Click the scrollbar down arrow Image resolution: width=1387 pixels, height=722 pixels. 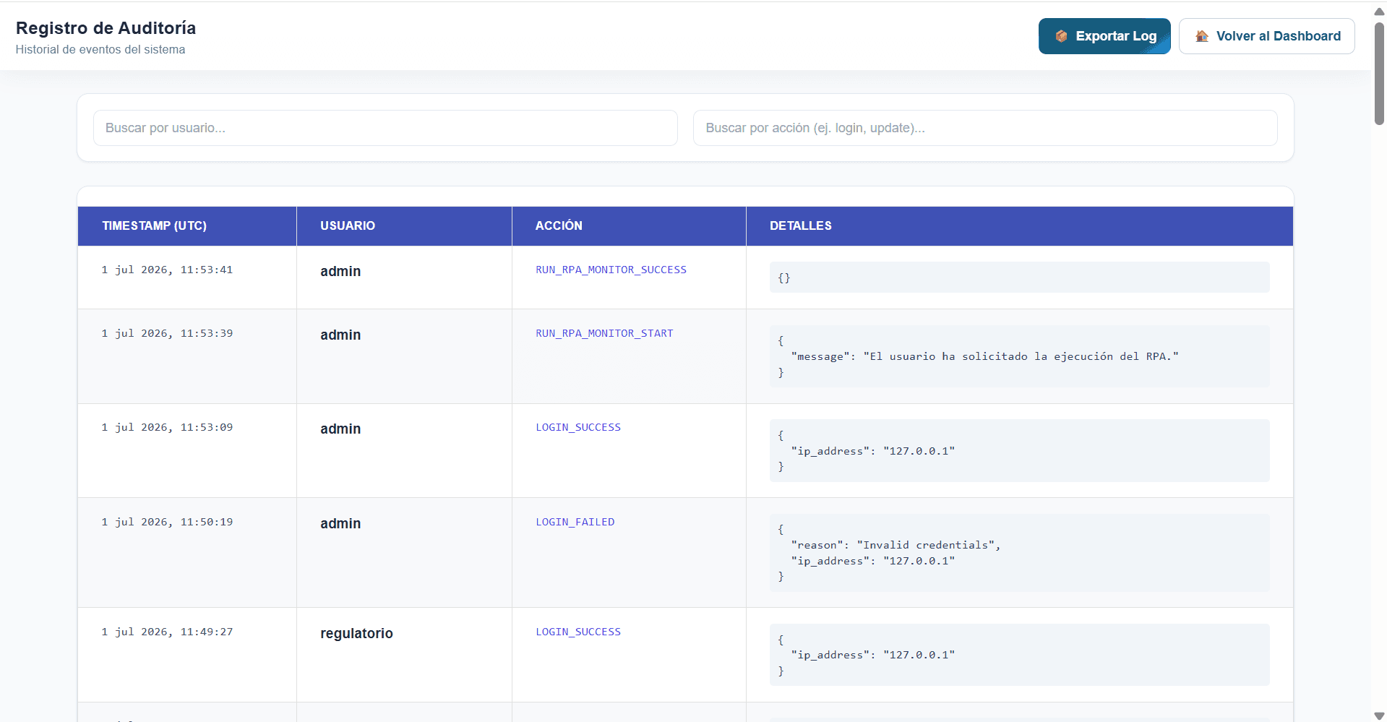point(1379,715)
